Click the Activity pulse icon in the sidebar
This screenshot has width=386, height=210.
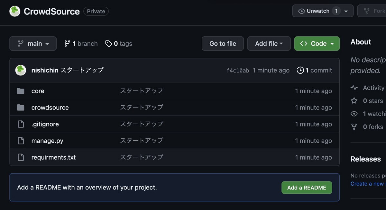pos(354,87)
